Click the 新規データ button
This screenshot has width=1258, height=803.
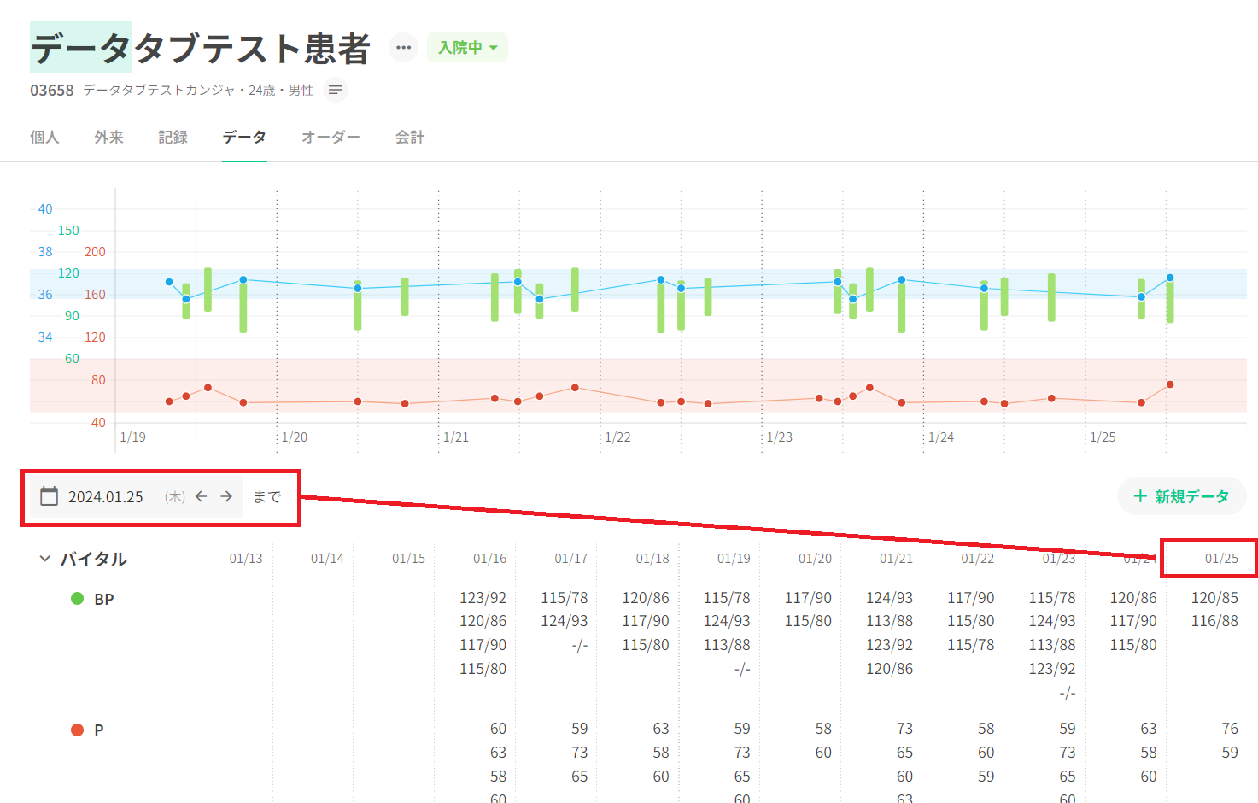point(1182,496)
